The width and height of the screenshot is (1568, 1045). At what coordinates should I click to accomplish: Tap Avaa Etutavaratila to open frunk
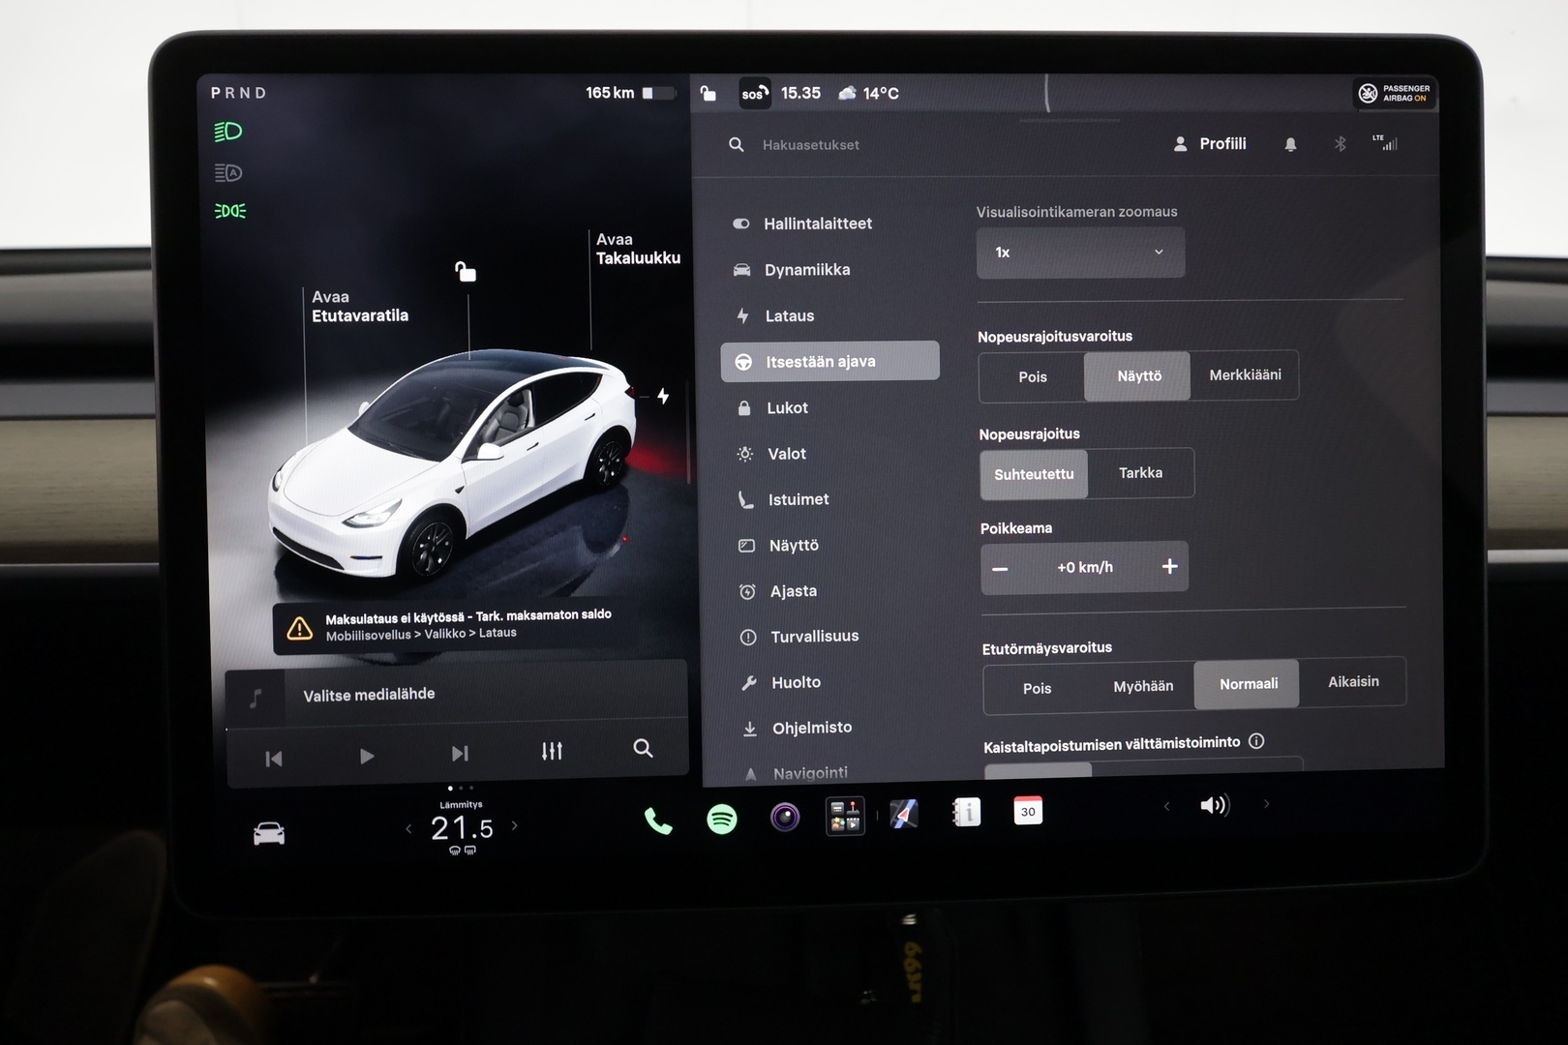359,306
